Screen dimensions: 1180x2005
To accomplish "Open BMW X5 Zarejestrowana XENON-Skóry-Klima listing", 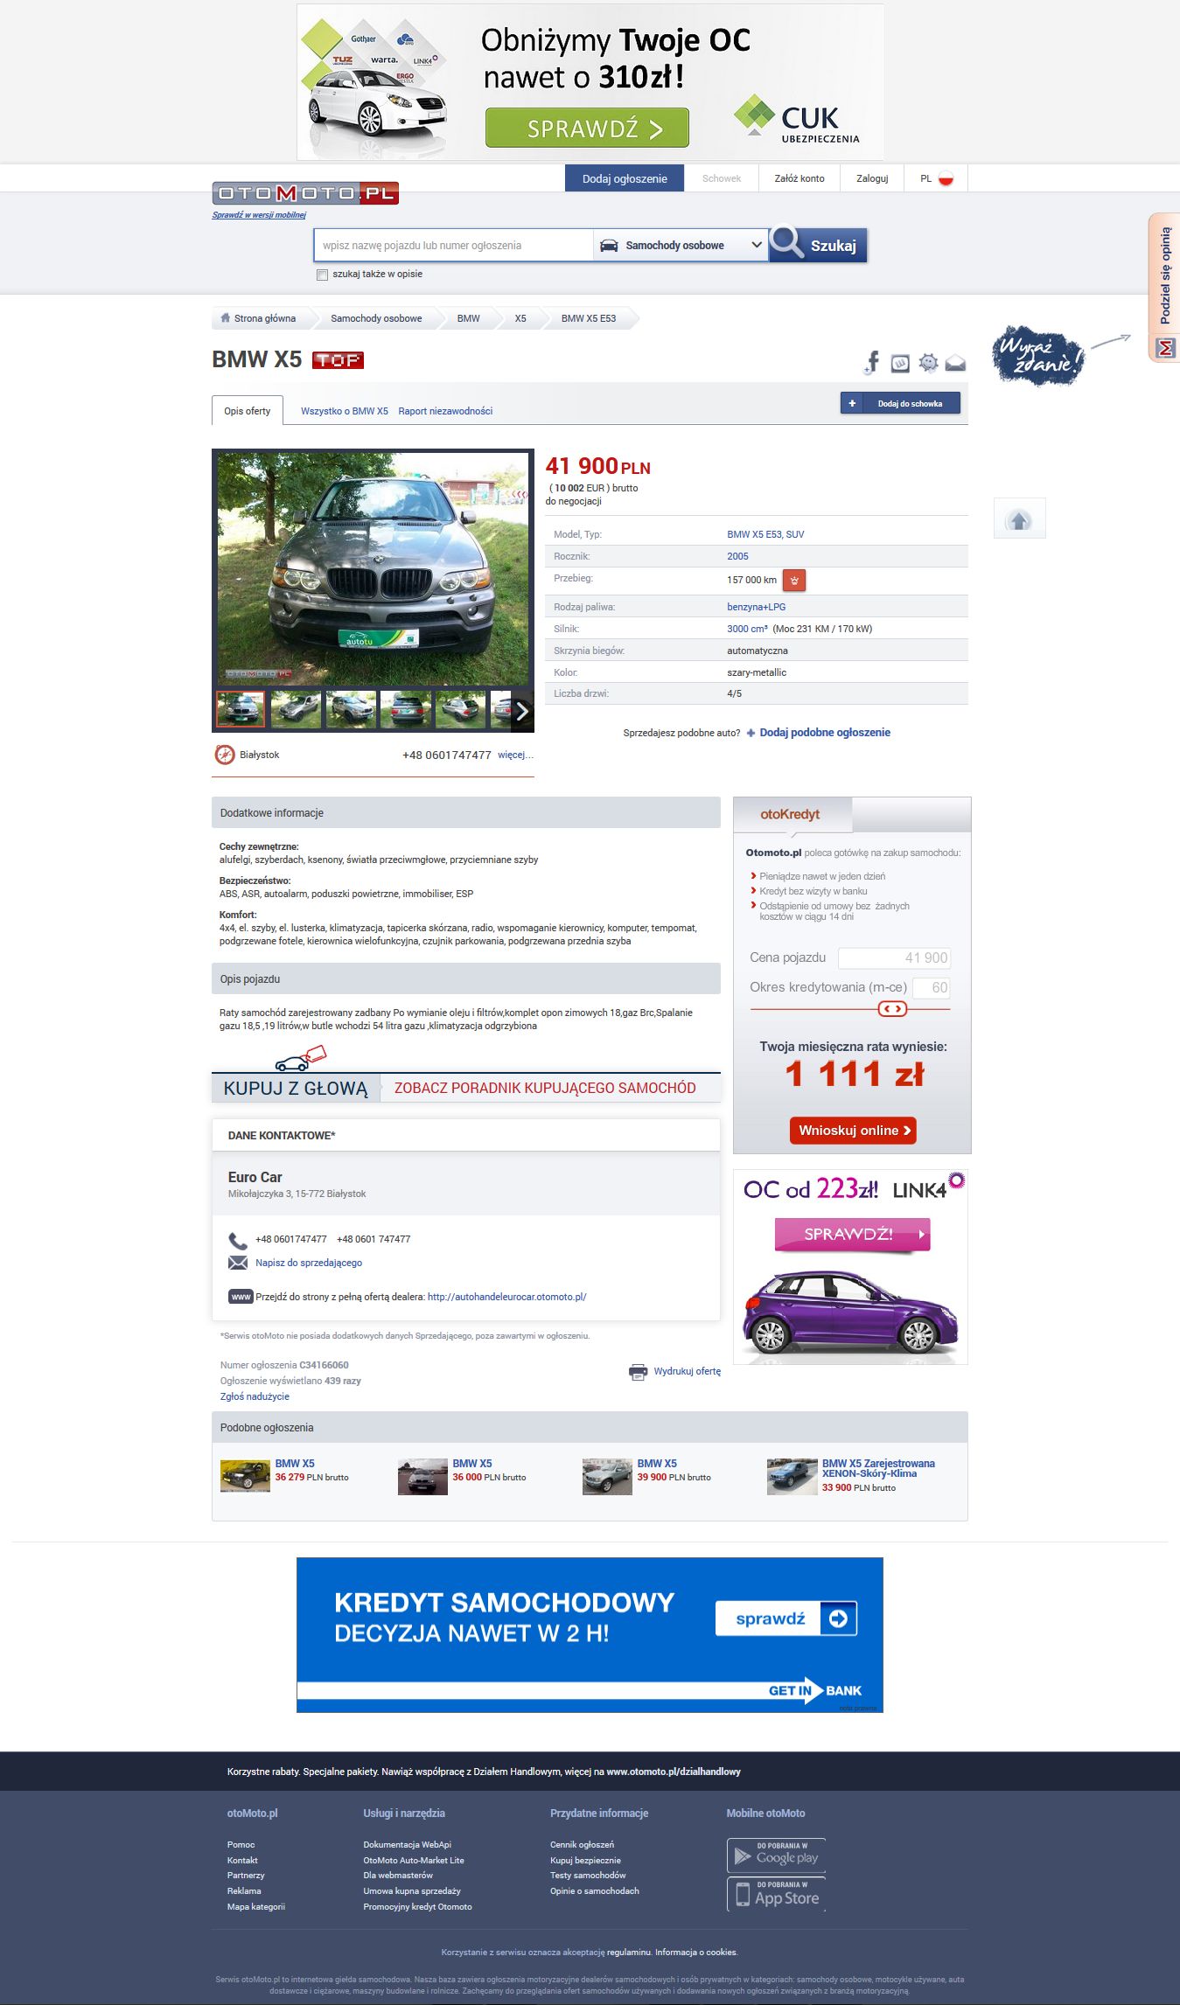I will (x=878, y=1468).
